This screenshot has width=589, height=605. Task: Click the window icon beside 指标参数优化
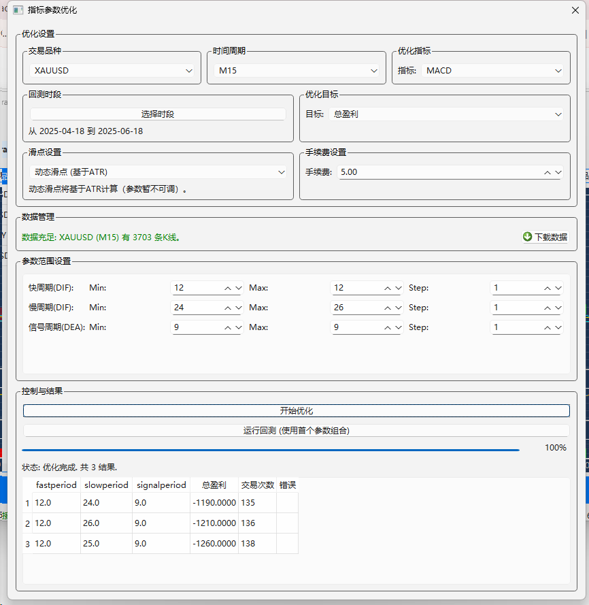point(18,10)
